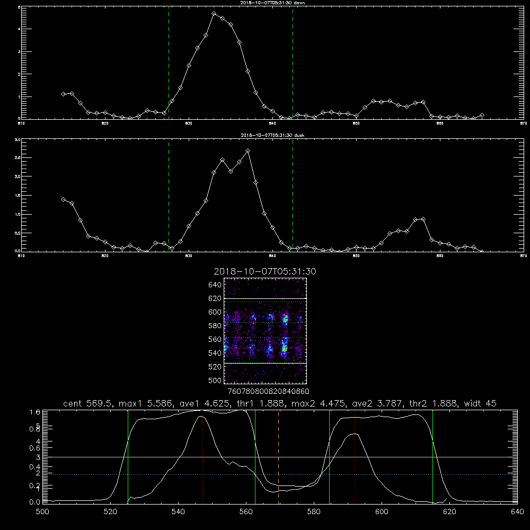Image resolution: width=530 pixels, height=530 pixels.
Task: Click the orange dashed center line
Action: point(279,457)
